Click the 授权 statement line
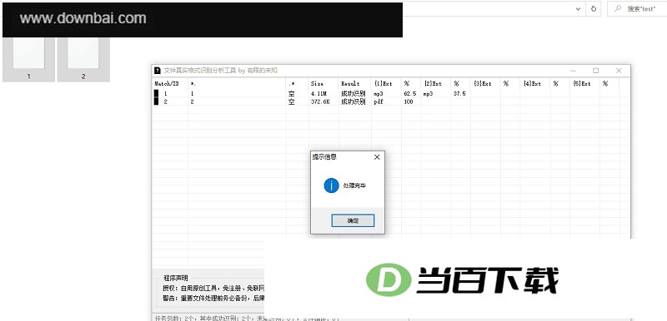The width and height of the screenshot is (667, 321). pyautogui.click(x=213, y=289)
